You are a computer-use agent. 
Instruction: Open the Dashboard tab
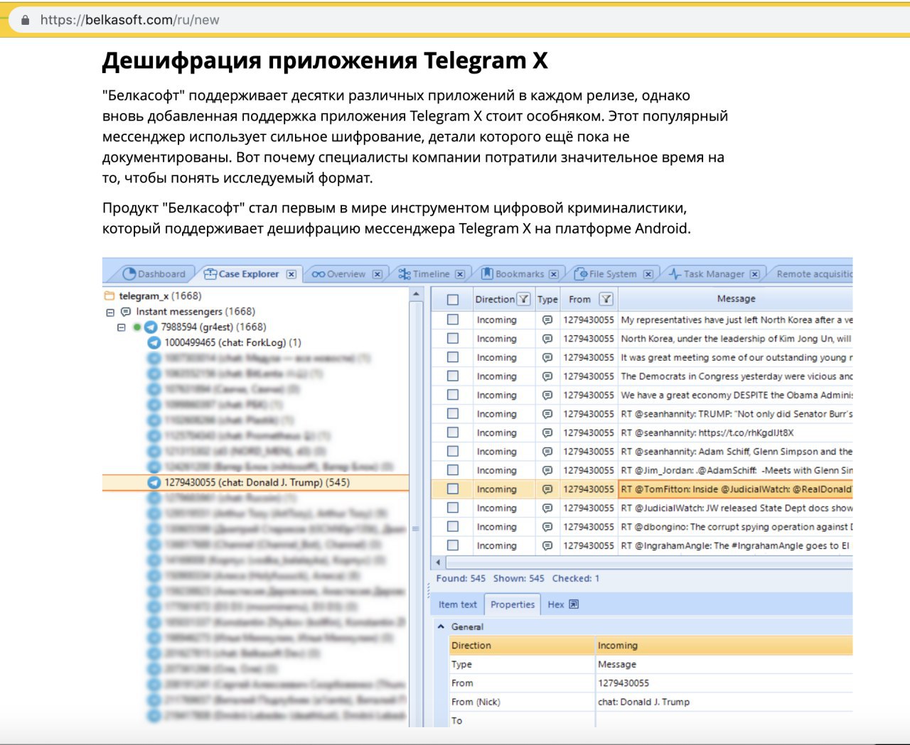click(154, 274)
